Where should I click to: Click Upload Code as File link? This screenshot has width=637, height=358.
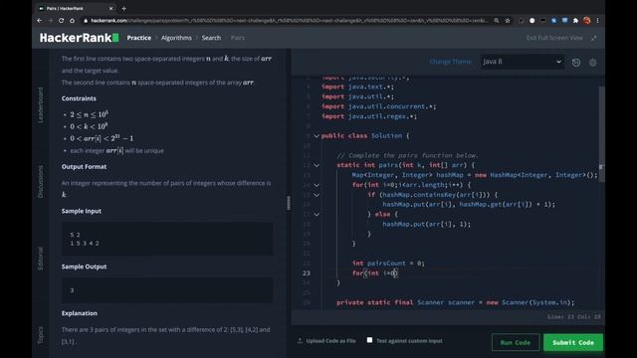pyautogui.click(x=330, y=340)
